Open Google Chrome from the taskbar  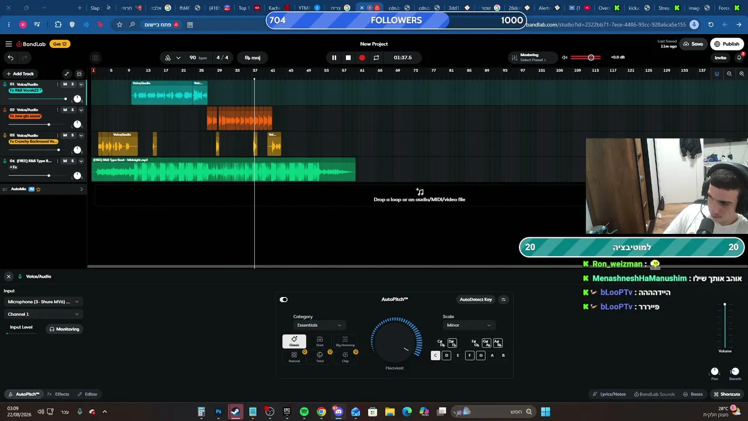click(x=321, y=412)
